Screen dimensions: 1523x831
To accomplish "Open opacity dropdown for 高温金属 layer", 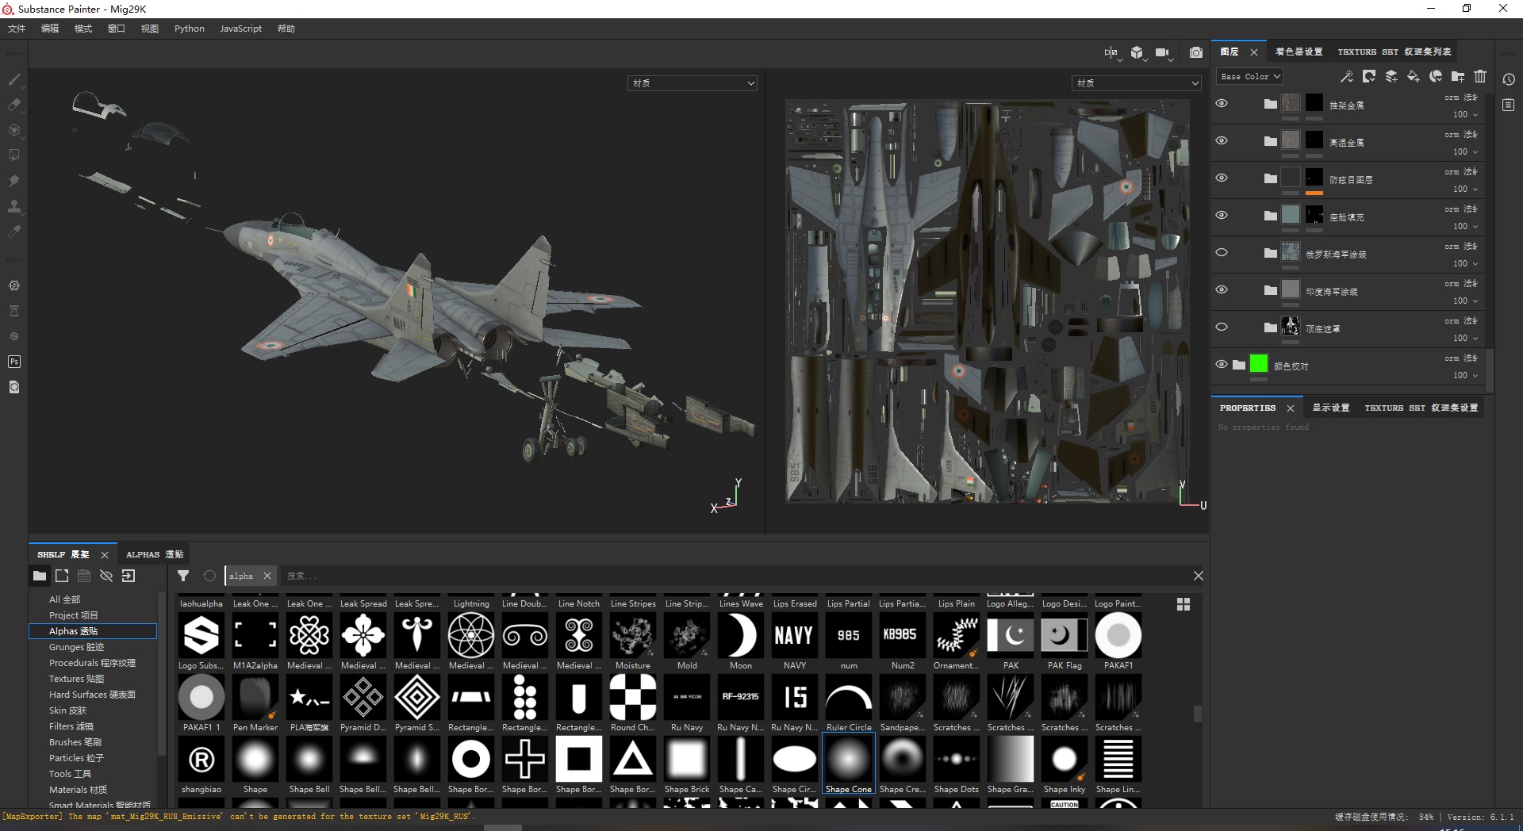I will click(1465, 151).
